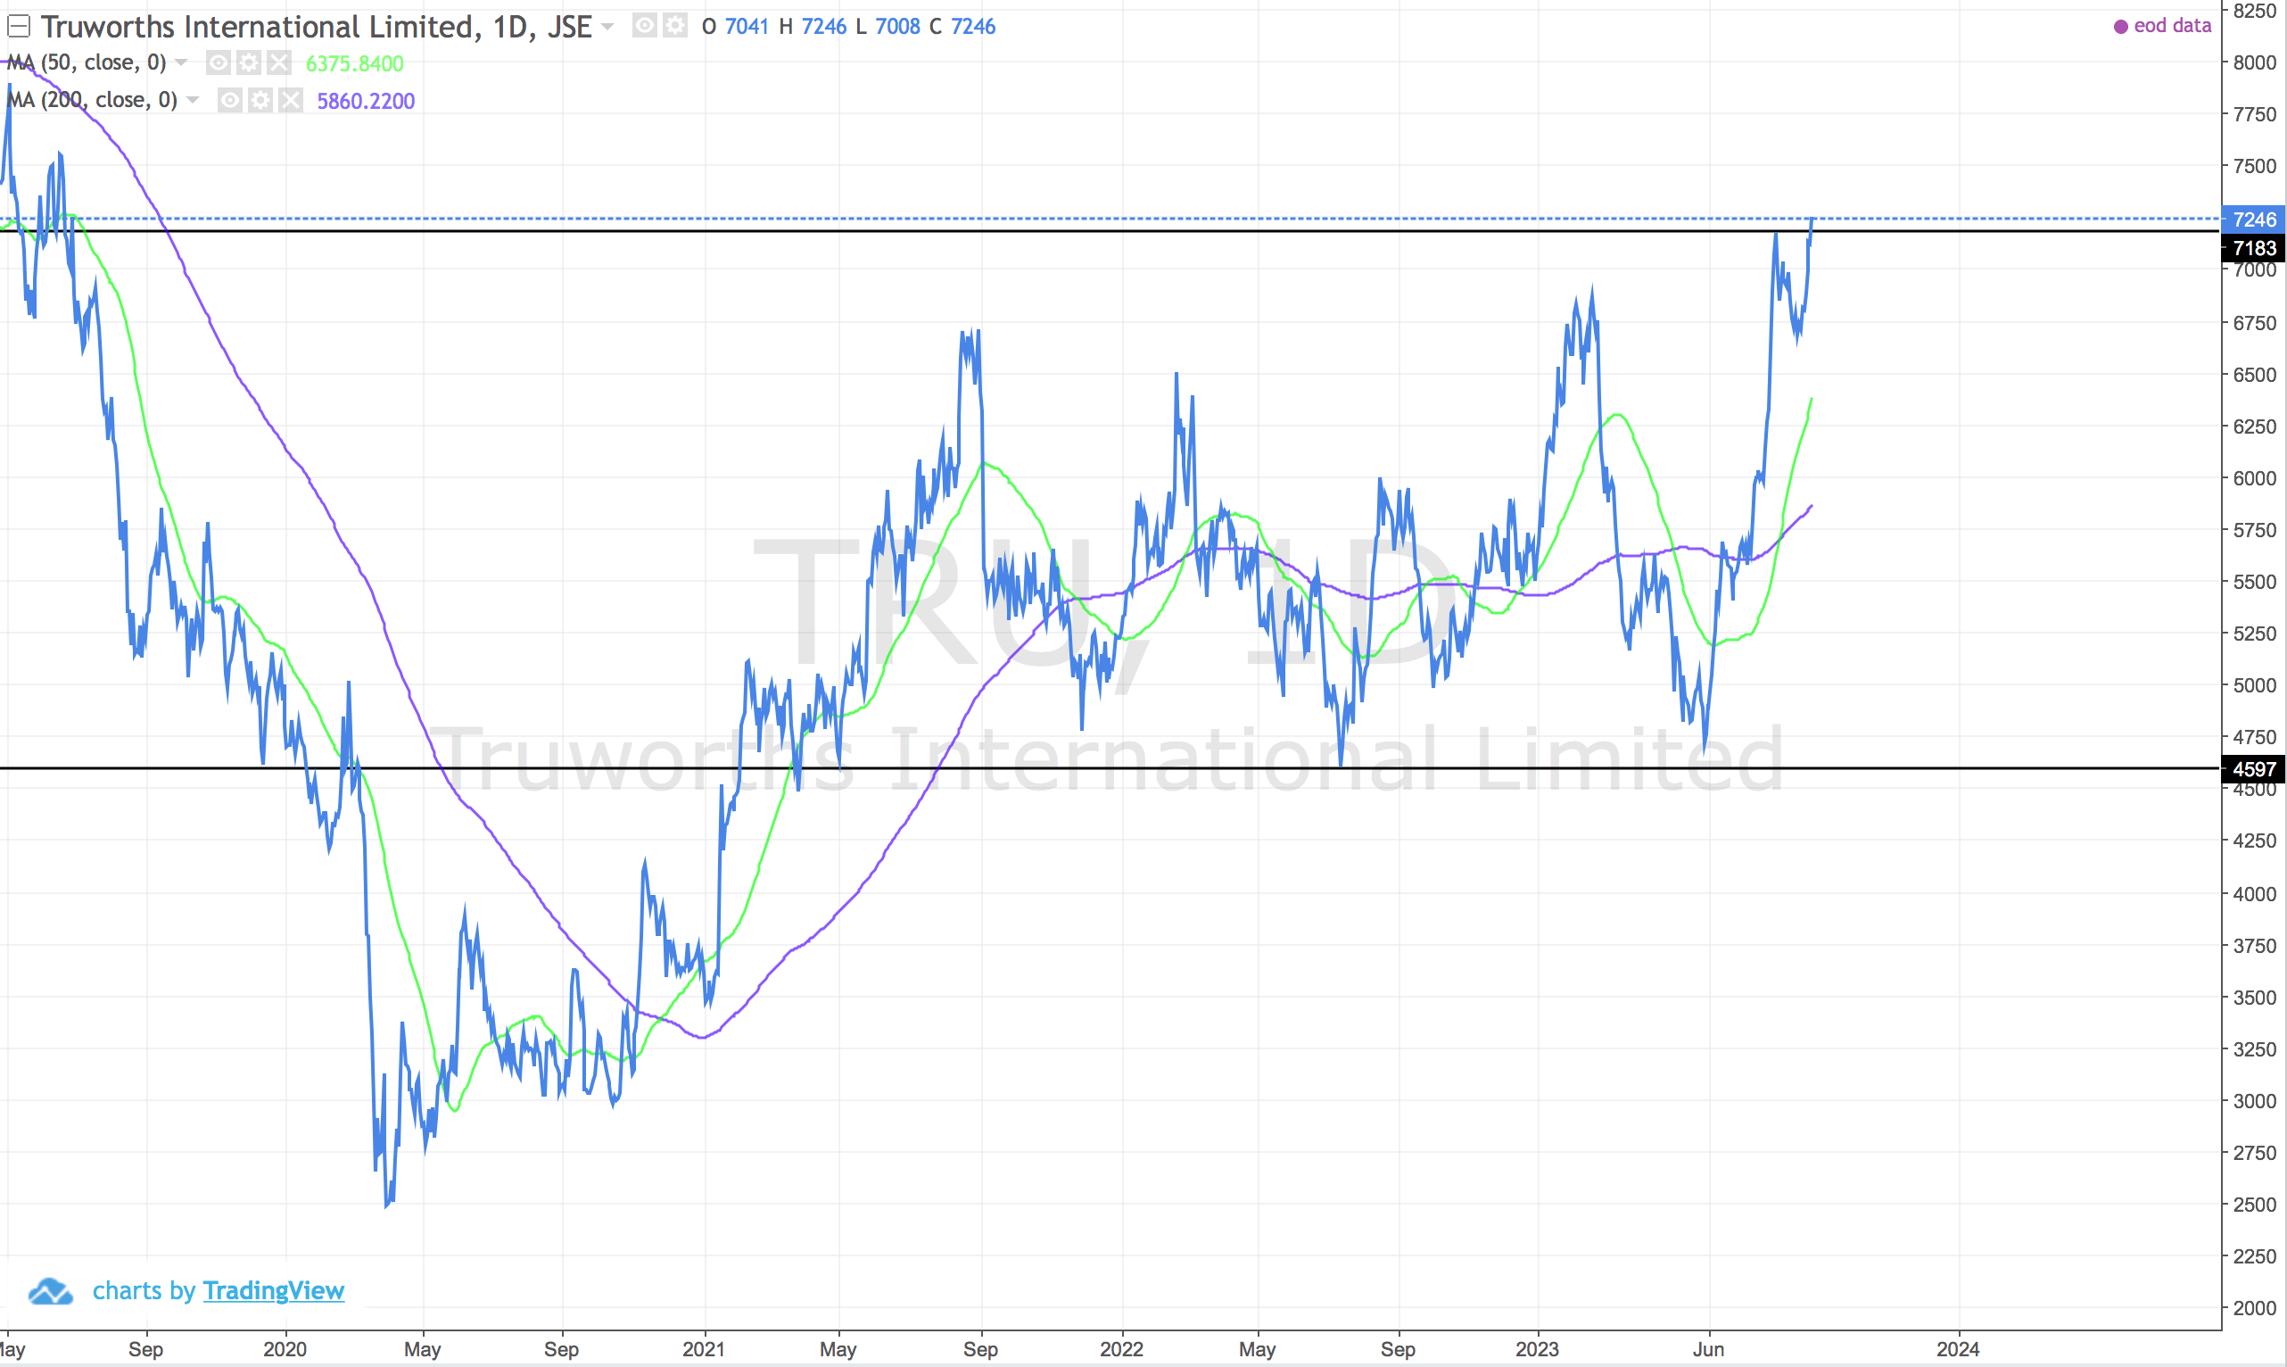Click the 2024 label on time axis
The image size is (2287, 1367).
click(1957, 1349)
